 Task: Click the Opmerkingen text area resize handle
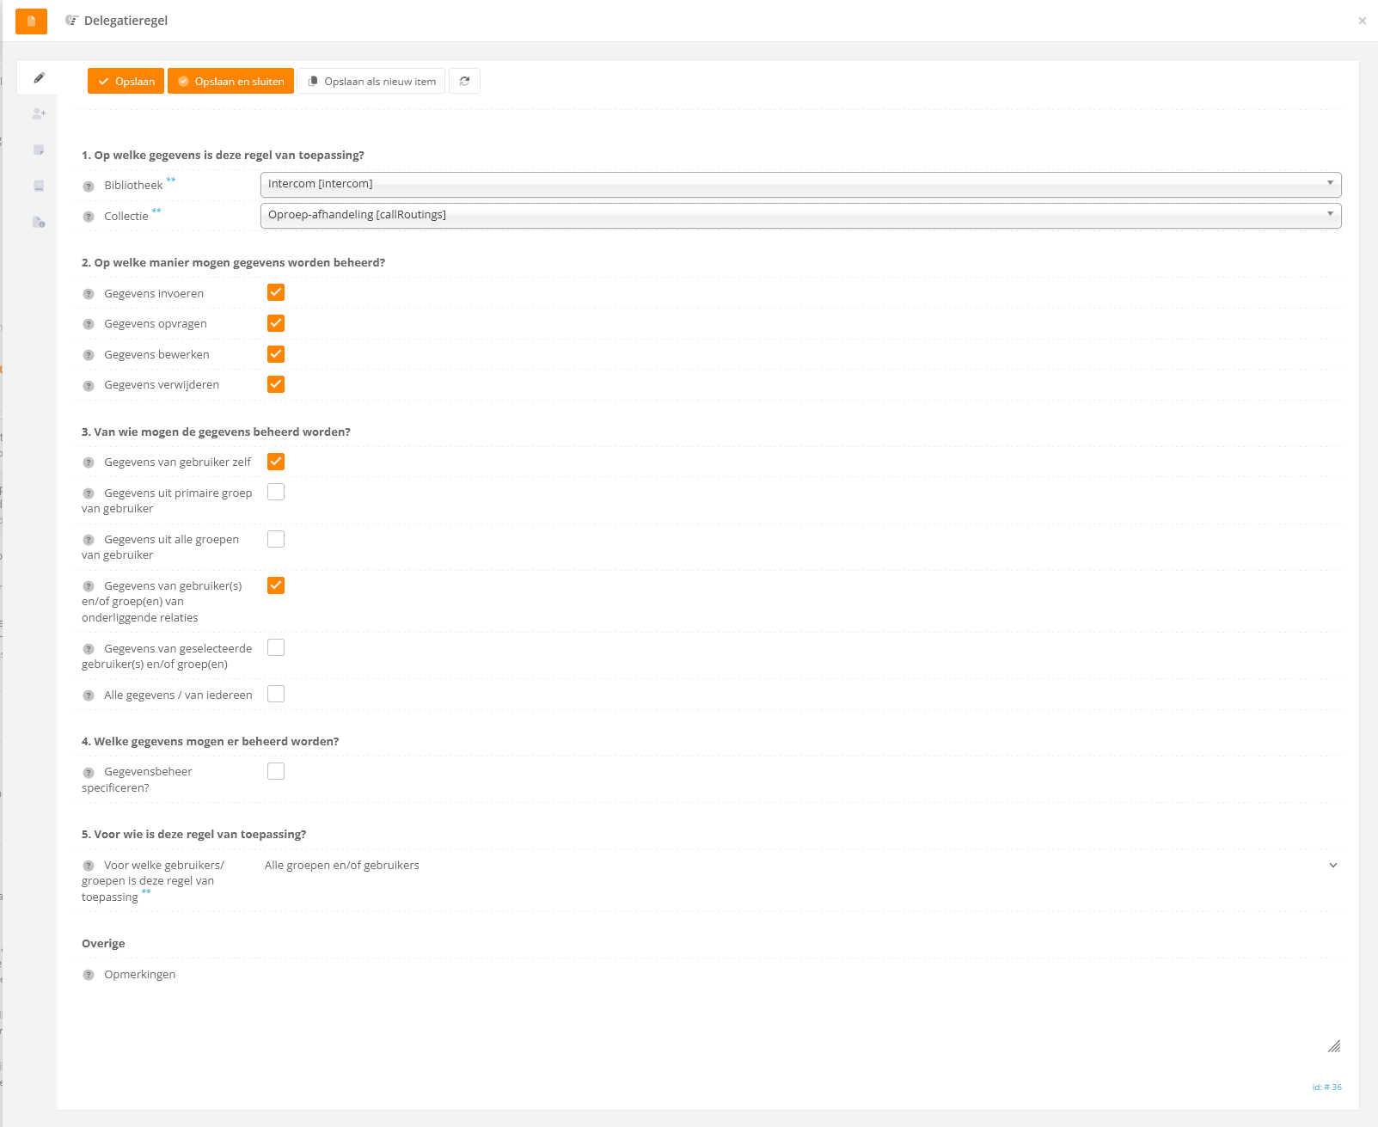[1333, 1046]
